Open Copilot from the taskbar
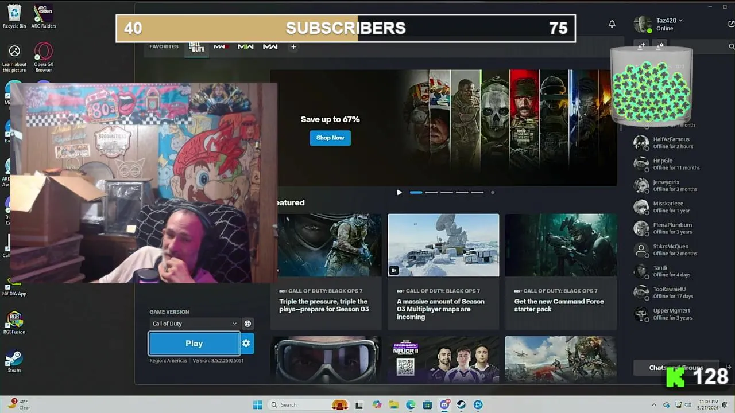This screenshot has width=735, height=413. point(377,405)
